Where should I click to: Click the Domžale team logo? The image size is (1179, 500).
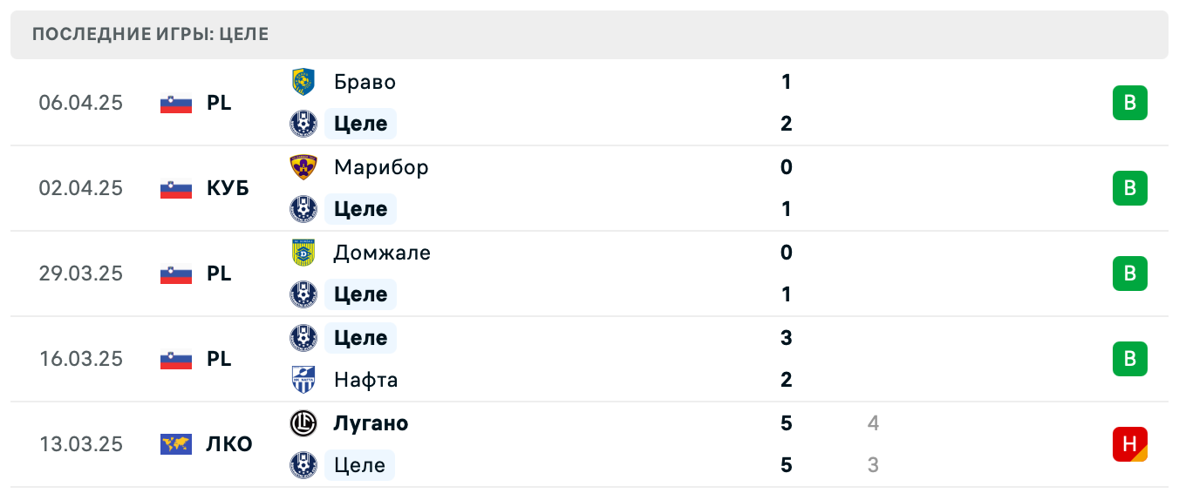point(303,253)
